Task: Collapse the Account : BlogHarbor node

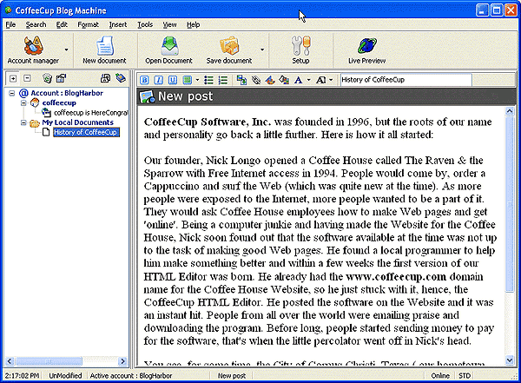Action: point(12,93)
